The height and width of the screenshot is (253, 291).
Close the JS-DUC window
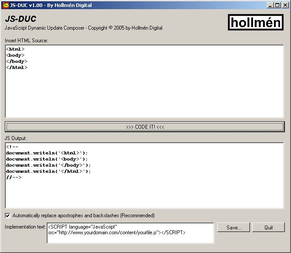coord(285,5)
